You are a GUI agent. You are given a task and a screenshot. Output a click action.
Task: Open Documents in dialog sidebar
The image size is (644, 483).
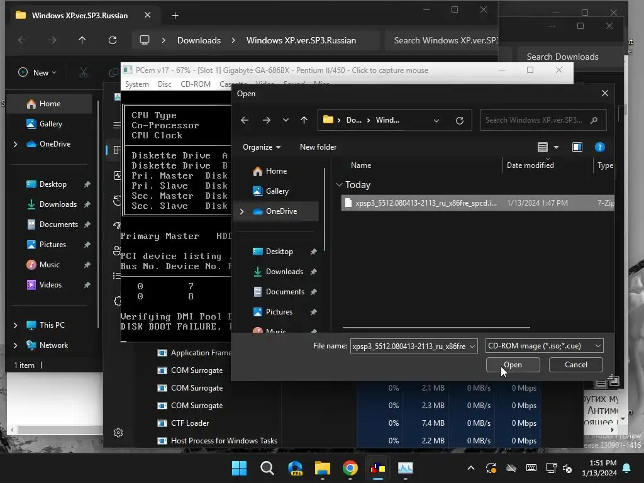point(285,292)
